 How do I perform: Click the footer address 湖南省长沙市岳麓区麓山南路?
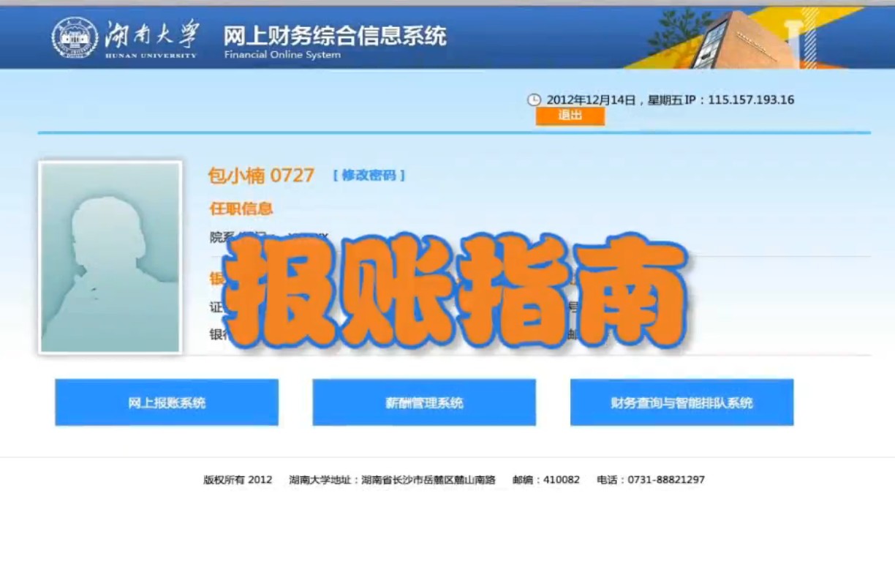tap(428, 480)
